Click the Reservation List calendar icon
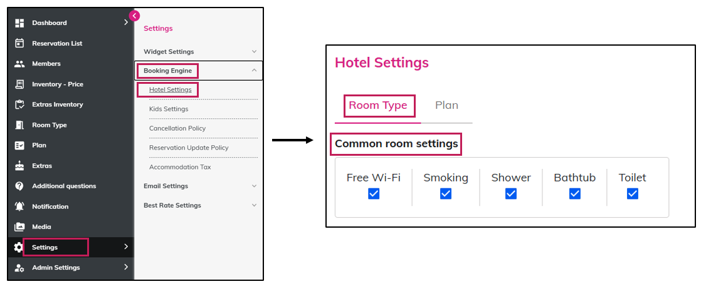The image size is (706, 284). [x=19, y=44]
